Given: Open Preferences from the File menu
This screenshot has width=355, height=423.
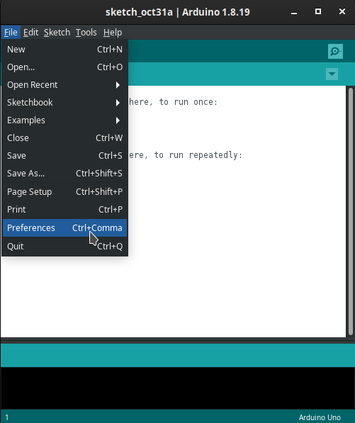Looking at the screenshot, I should coord(64,228).
